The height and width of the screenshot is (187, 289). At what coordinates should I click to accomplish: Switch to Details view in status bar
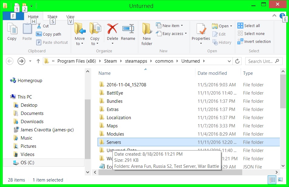[x=272, y=180]
